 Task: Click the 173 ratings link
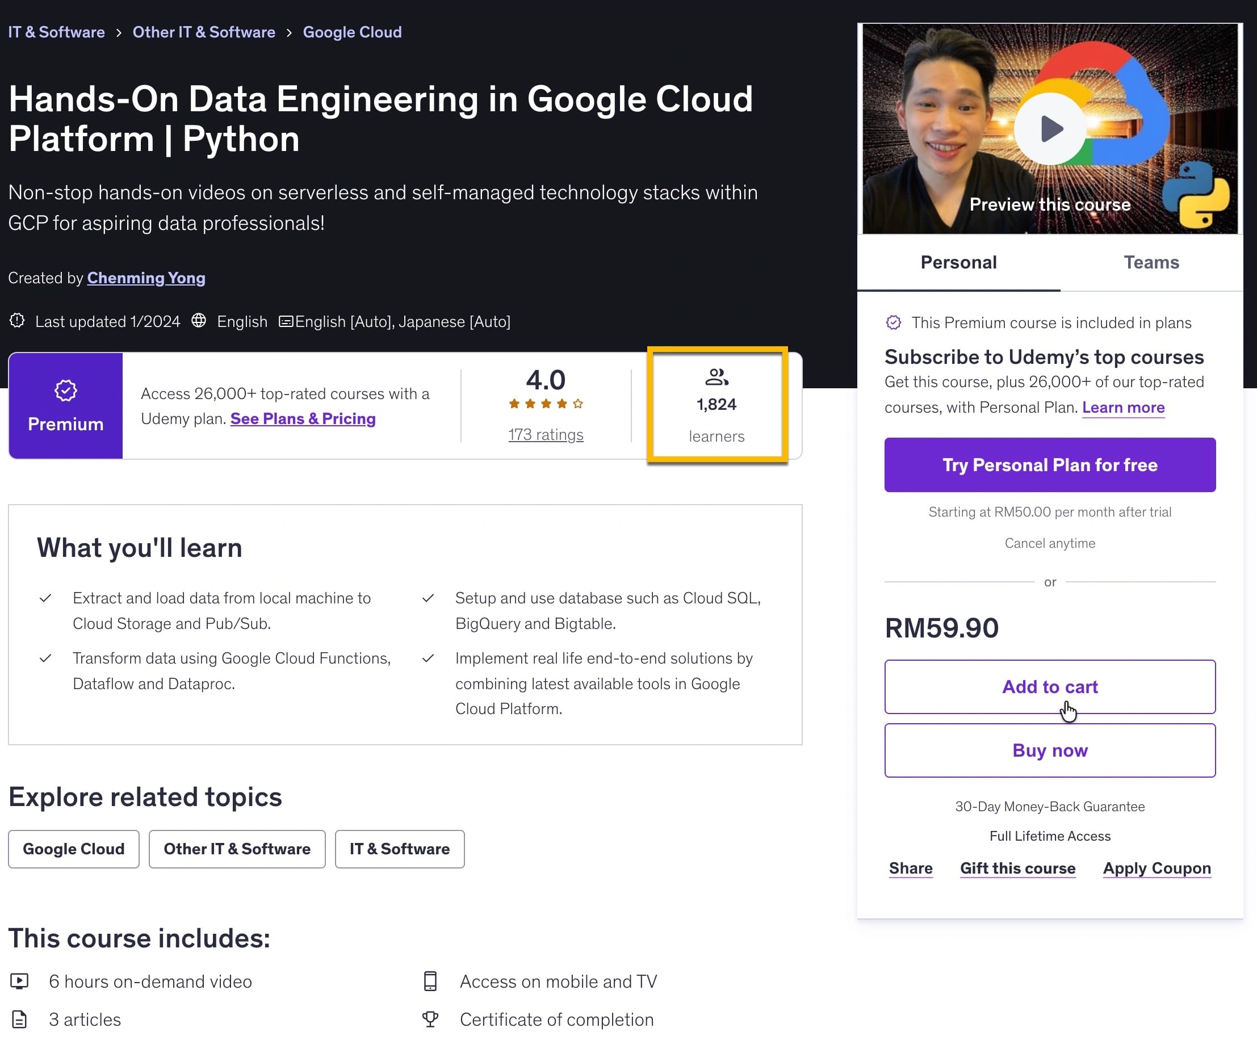click(545, 434)
